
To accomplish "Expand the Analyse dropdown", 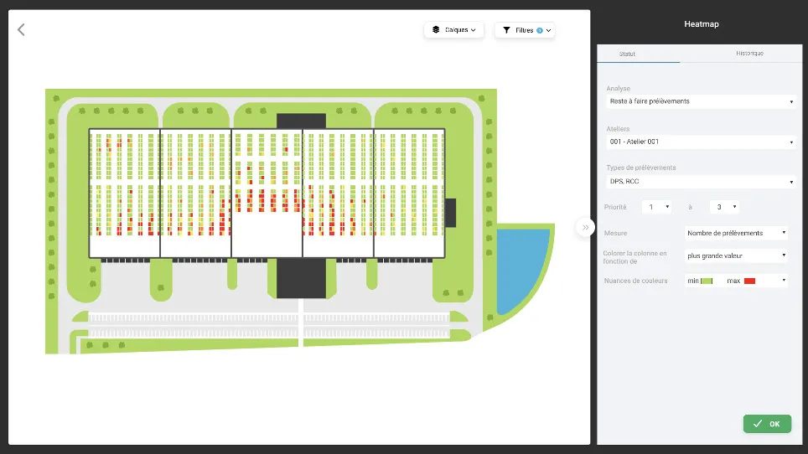I will tap(701, 101).
